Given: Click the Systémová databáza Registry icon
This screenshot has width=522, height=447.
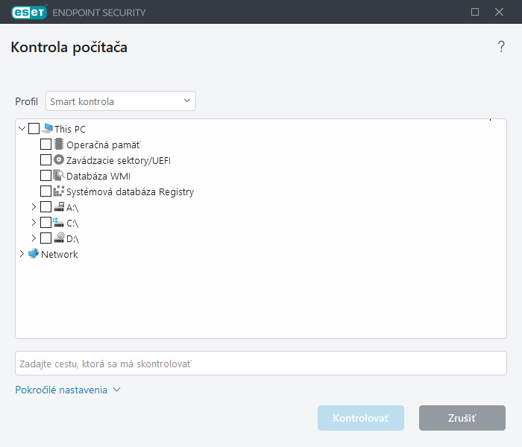Looking at the screenshot, I should 59,191.
